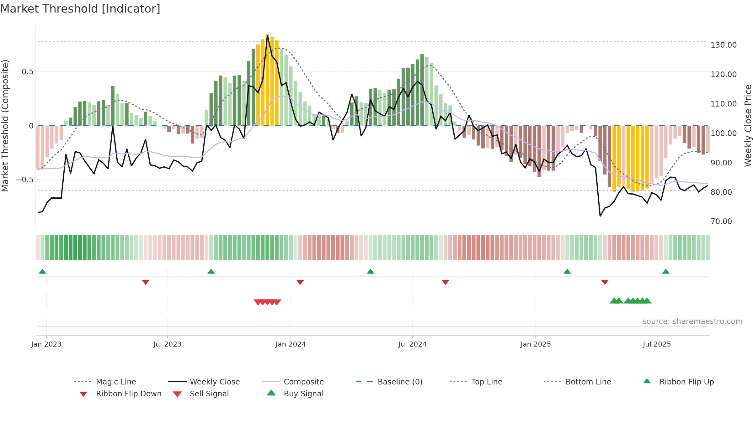The image size is (753, 423).
Task: Click the 90.00 price axis label
Action: pos(721,163)
